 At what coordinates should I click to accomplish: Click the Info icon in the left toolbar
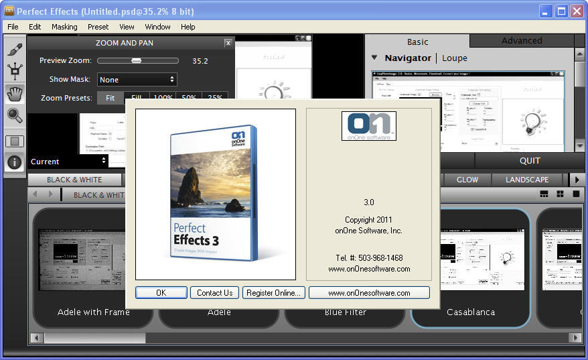tap(15, 162)
